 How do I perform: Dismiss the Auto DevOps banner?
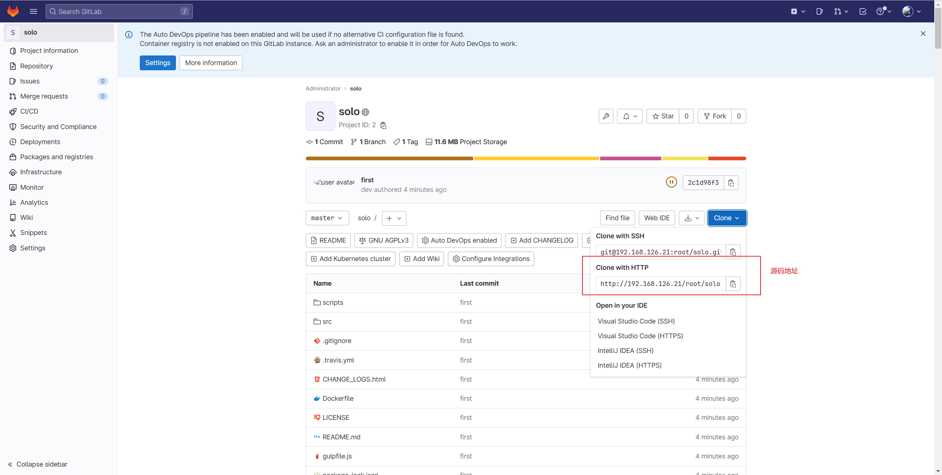point(923,33)
